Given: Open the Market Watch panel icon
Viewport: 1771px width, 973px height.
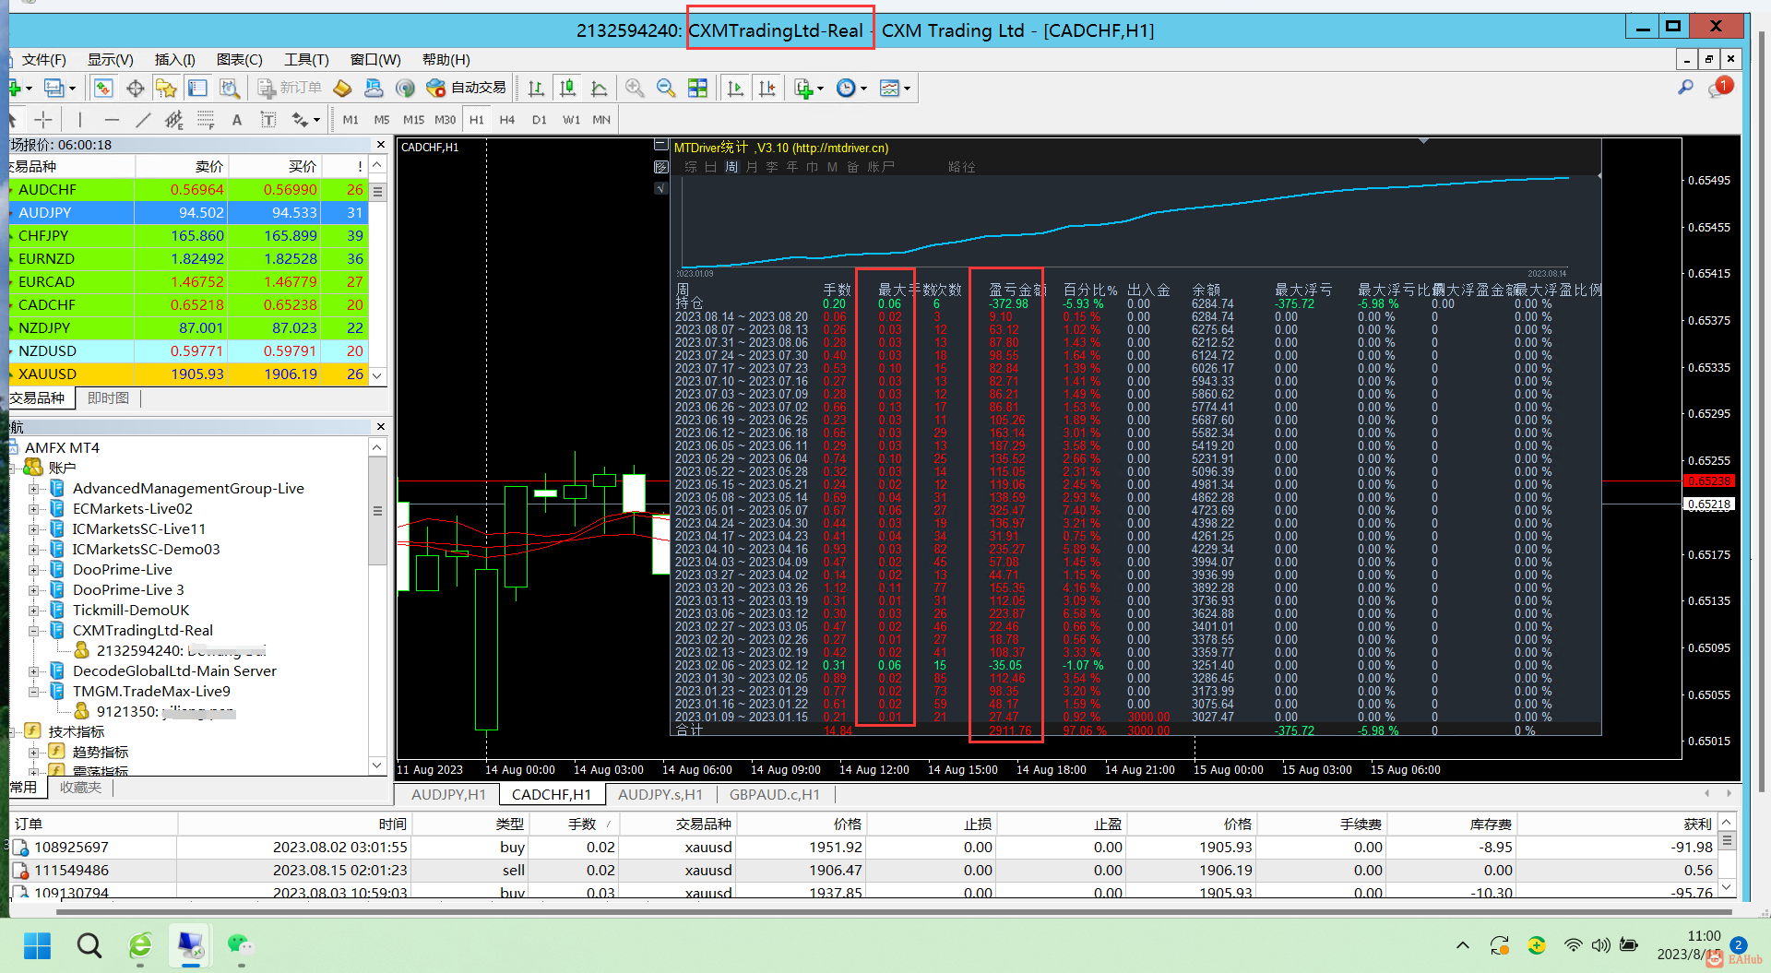Looking at the screenshot, I should pos(103,89).
